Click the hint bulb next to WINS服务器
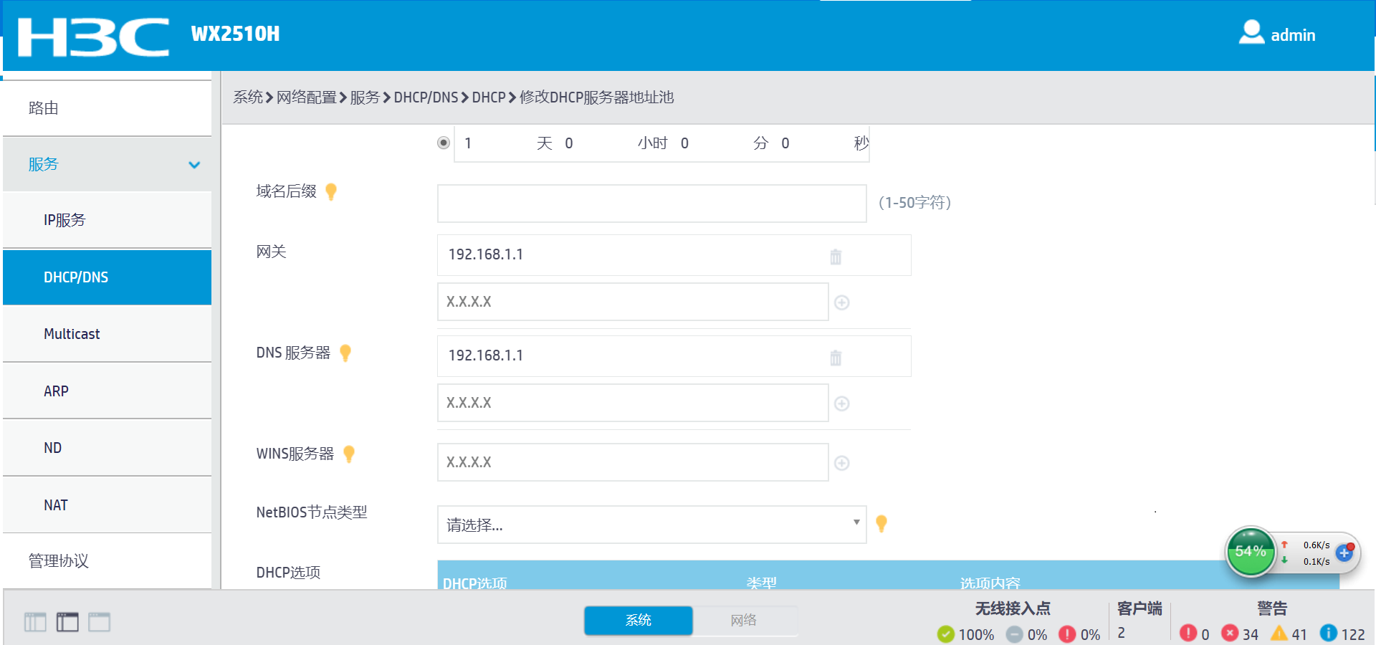 [349, 454]
